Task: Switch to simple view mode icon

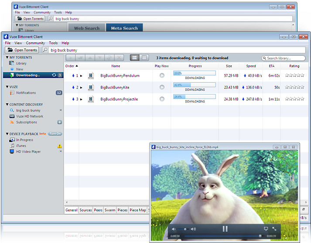Action: tap(144, 57)
